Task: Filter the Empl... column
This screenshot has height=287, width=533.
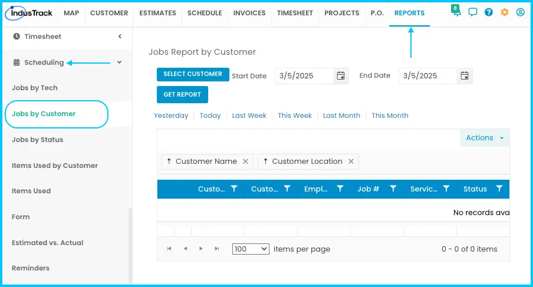Action: coord(340,189)
